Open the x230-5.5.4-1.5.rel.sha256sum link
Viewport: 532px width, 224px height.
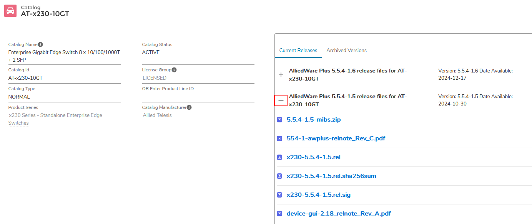[331, 176]
